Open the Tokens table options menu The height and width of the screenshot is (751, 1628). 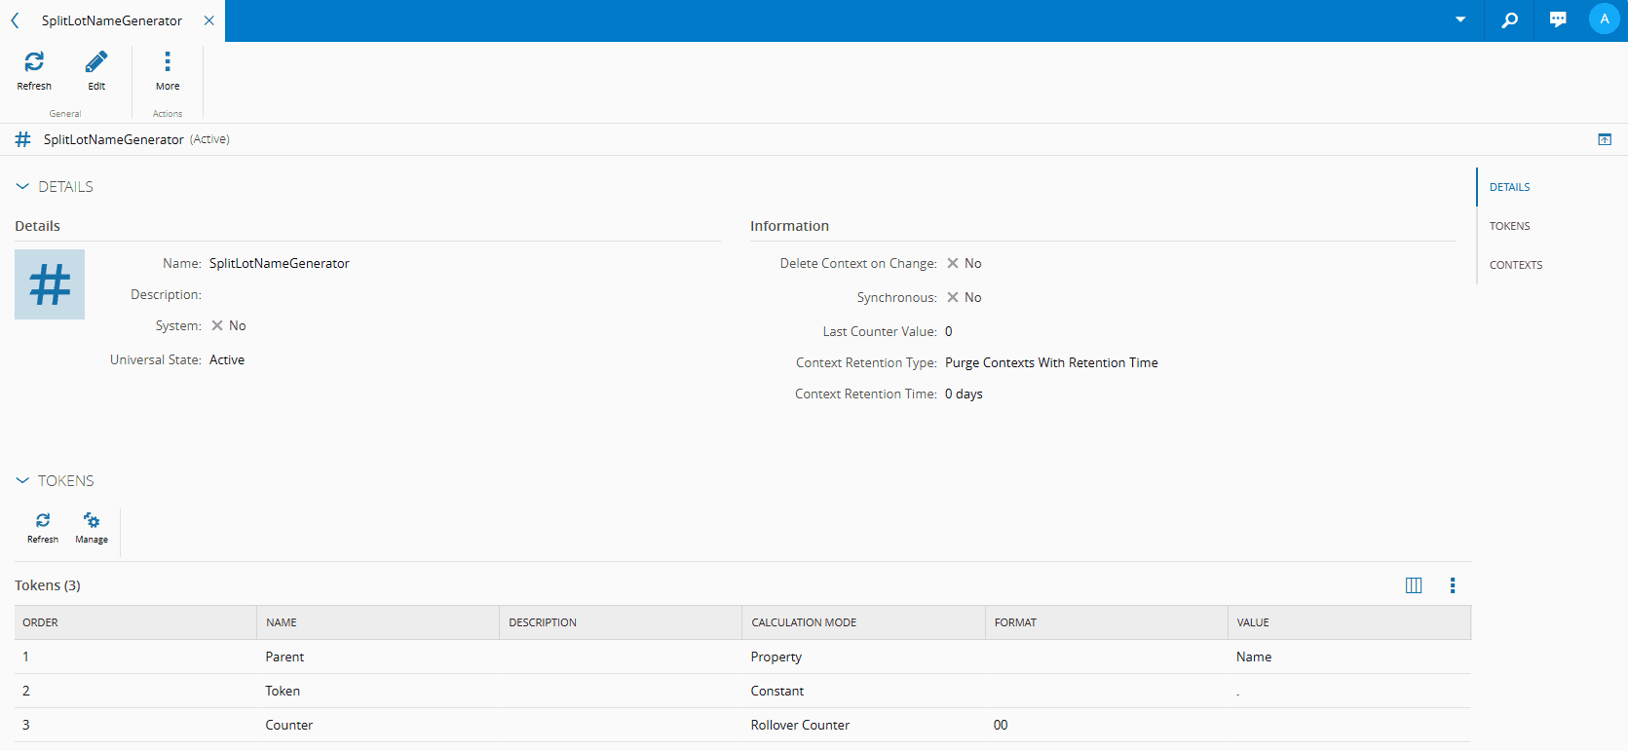pyautogui.click(x=1453, y=585)
